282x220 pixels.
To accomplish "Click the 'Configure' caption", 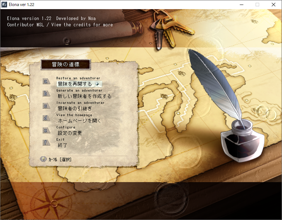I will (x=66, y=127).
